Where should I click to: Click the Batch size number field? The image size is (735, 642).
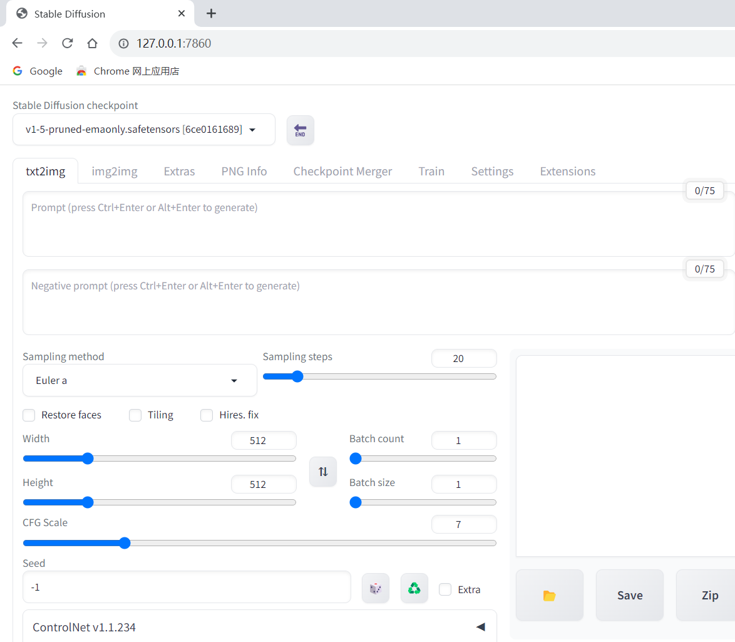tap(464, 484)
